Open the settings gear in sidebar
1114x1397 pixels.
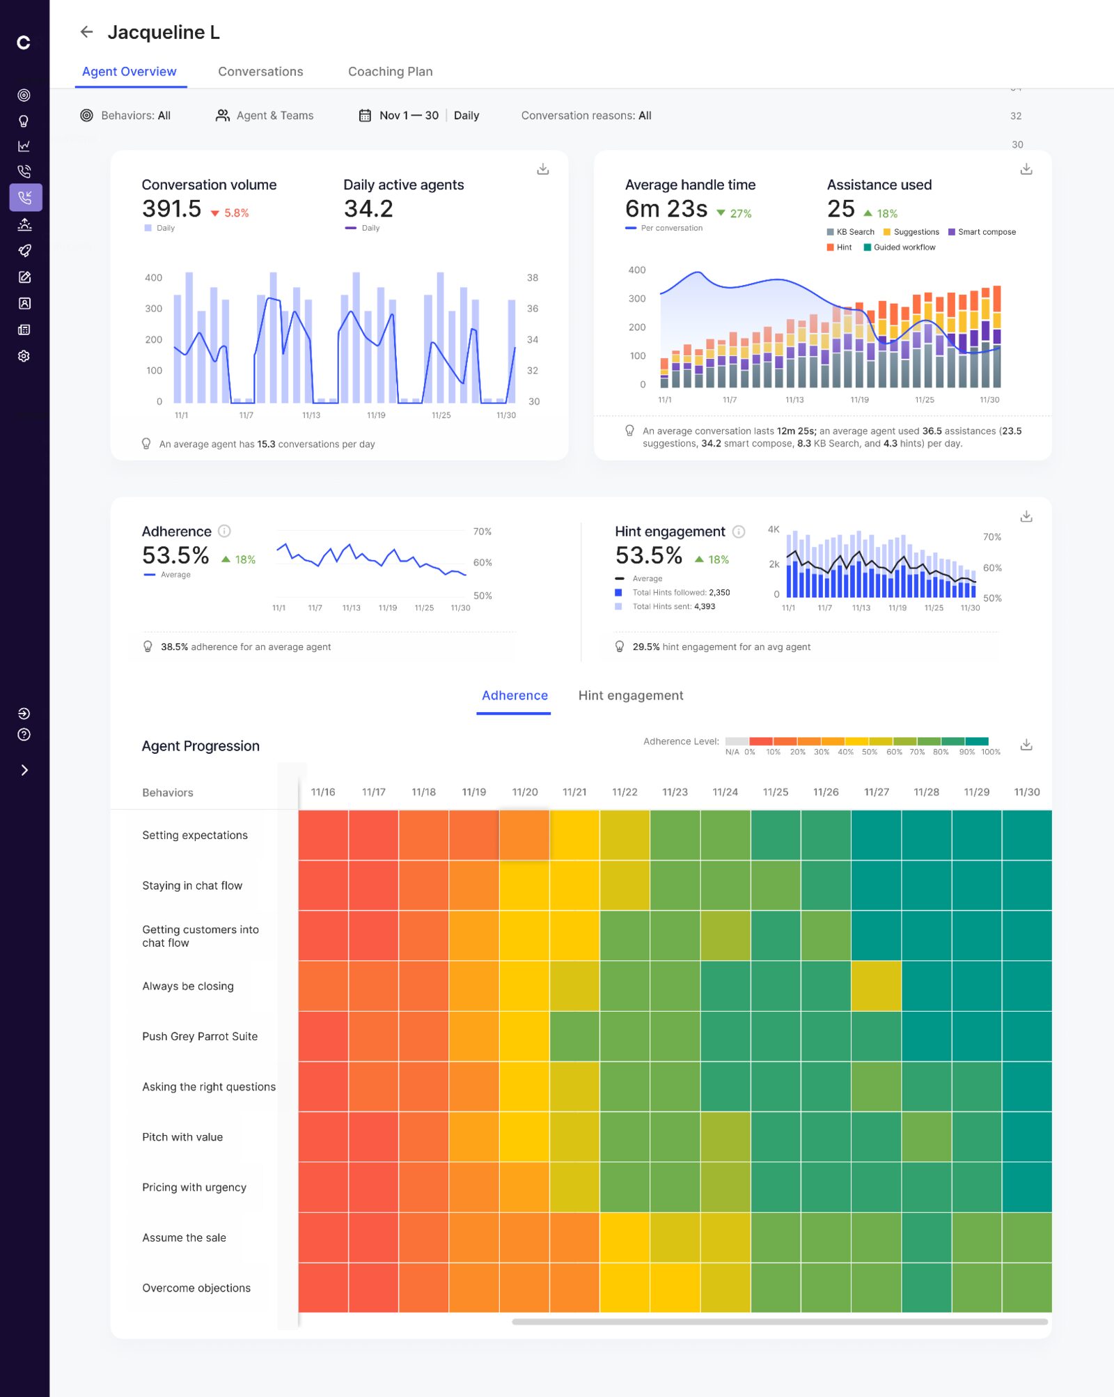point(24,356)
